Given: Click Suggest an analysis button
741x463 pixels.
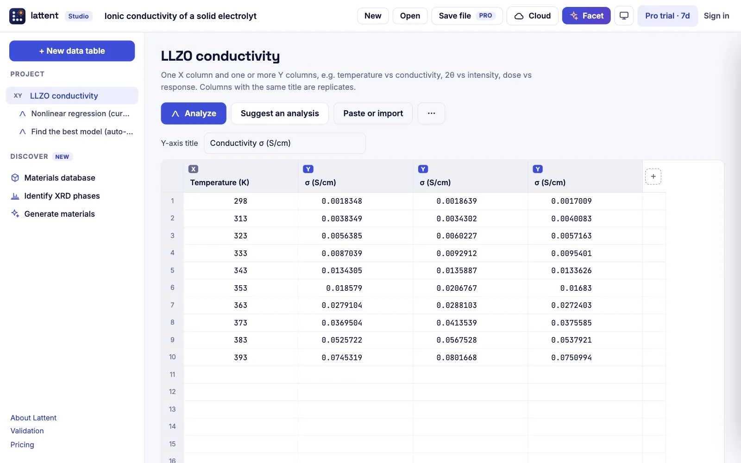Looking at the screenshot, I should 280,113.
